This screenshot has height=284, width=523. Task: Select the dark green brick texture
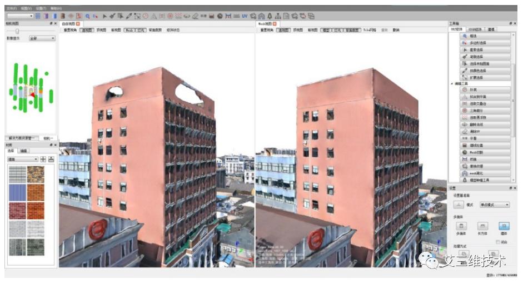click(x=36, y=247)
